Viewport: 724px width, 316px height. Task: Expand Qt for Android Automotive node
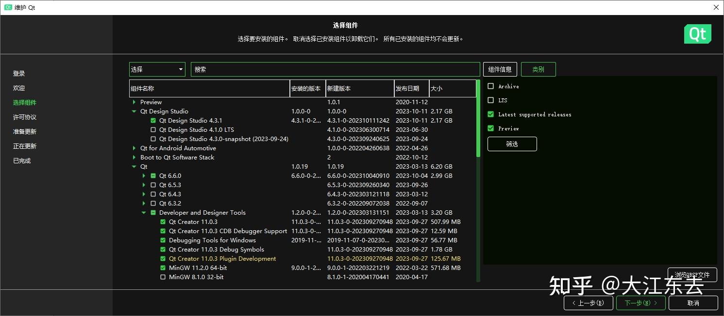click(x=134, y=148)
